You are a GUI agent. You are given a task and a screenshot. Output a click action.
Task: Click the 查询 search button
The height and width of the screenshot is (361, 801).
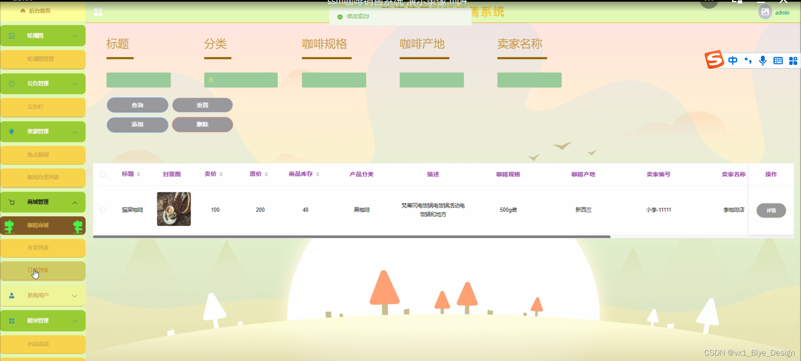[x=137, y=105]
